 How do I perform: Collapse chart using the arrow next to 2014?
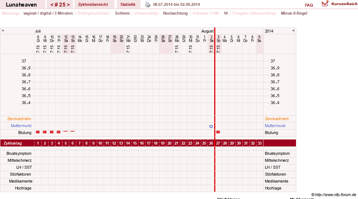coord(293,30)
